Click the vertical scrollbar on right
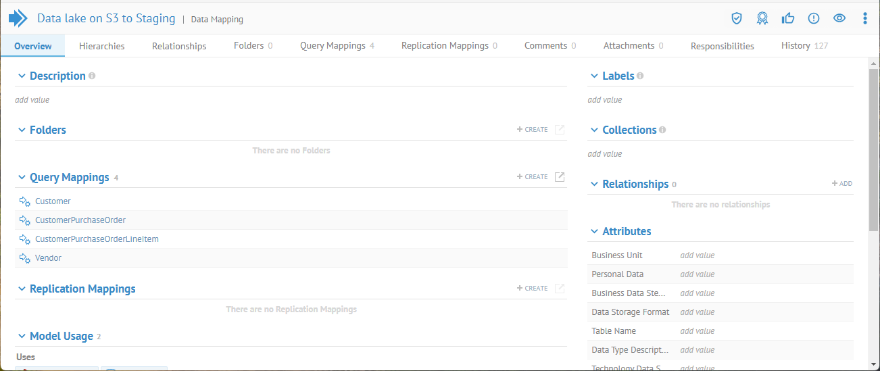 click(x=873, y=149)
